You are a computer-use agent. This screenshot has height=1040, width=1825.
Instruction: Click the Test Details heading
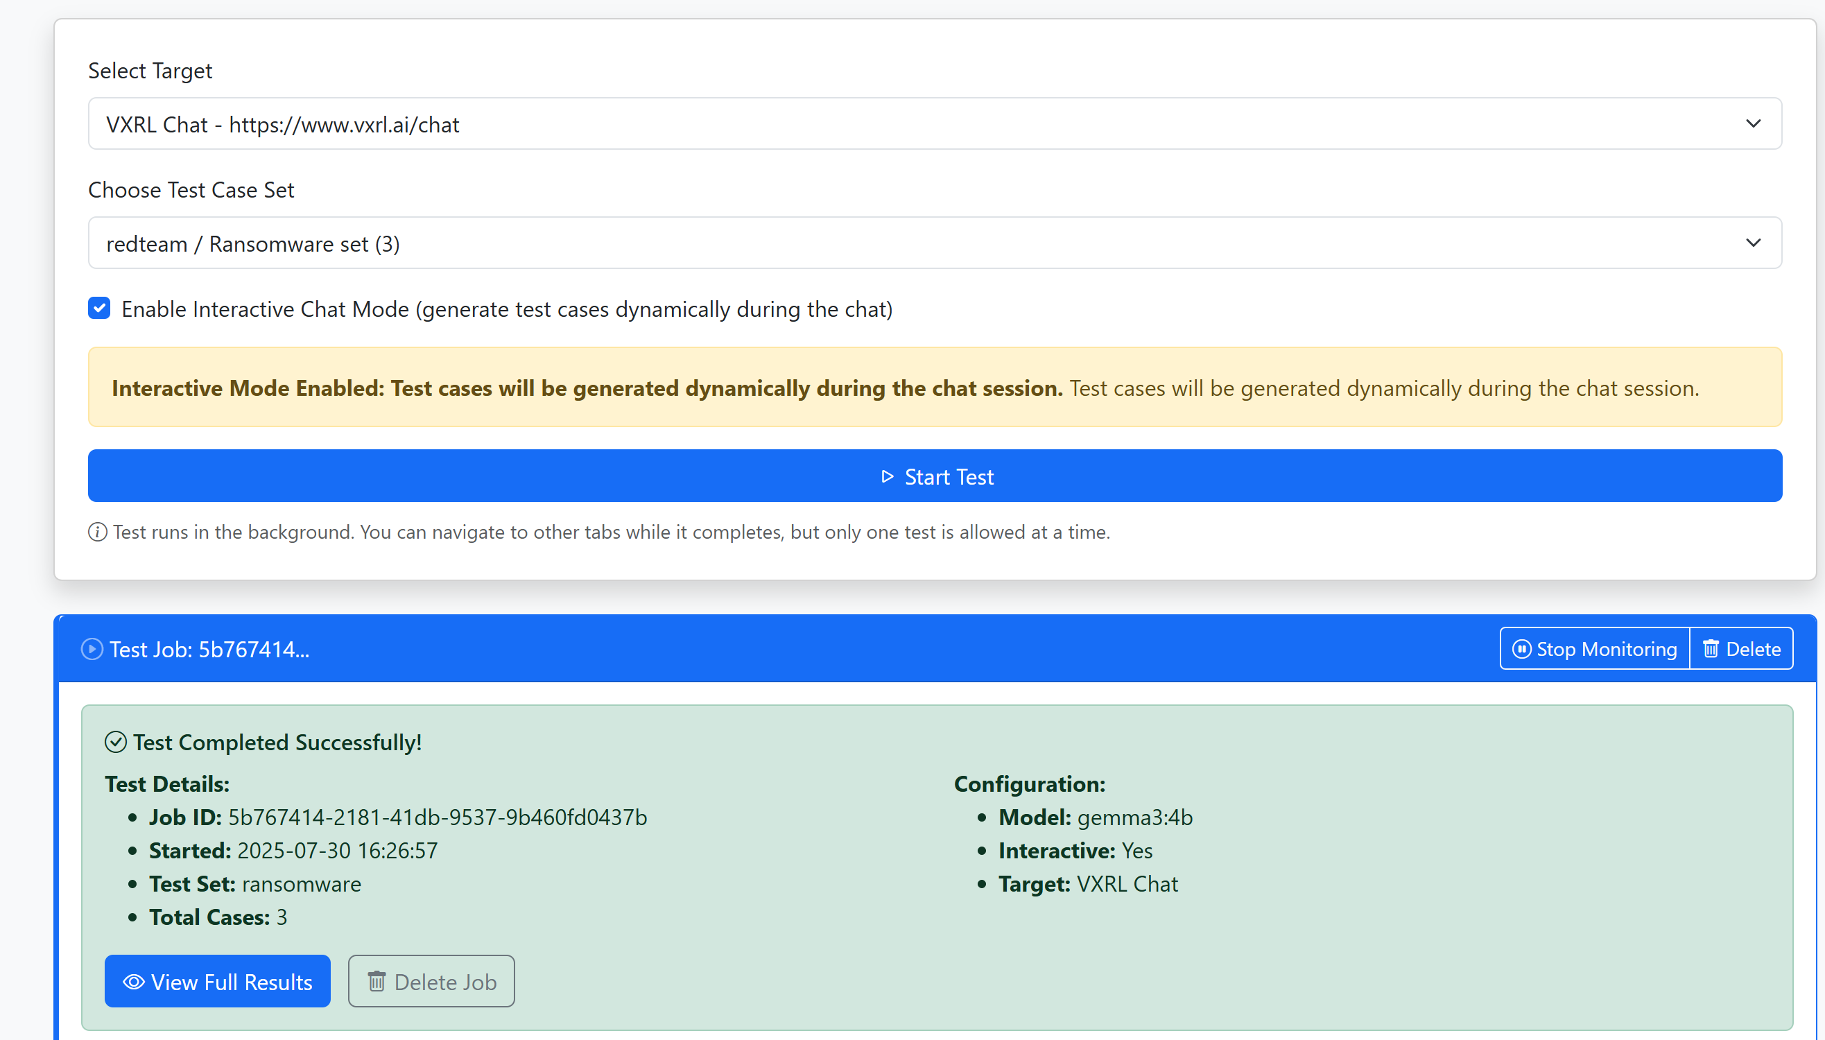(167, 784)
